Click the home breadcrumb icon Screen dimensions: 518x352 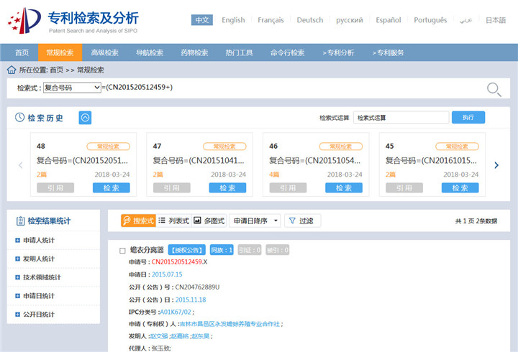point(12,70)
